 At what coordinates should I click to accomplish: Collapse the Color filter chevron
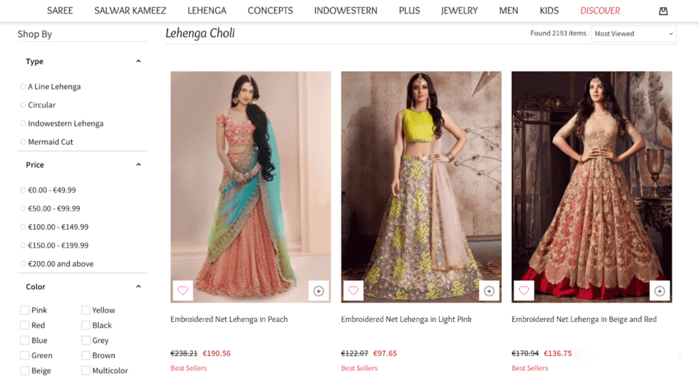click(138, 287)
